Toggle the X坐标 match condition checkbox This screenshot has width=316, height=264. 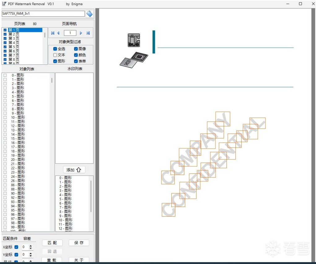coord(16,247)
